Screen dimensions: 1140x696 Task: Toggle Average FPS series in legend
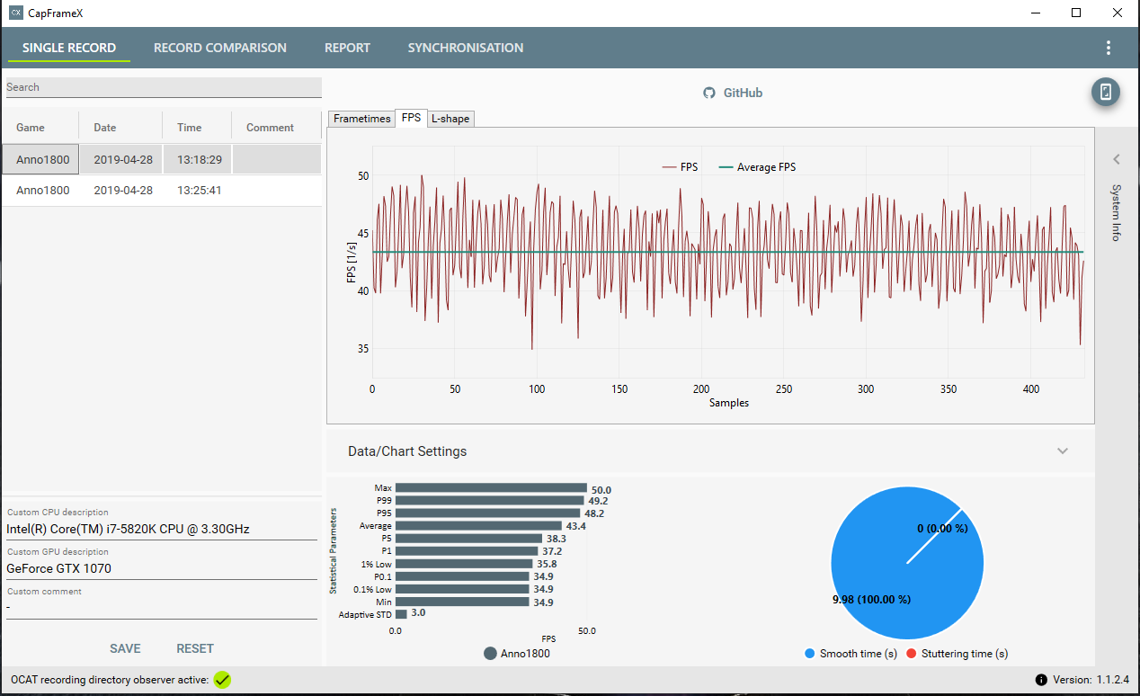(758, 167)
